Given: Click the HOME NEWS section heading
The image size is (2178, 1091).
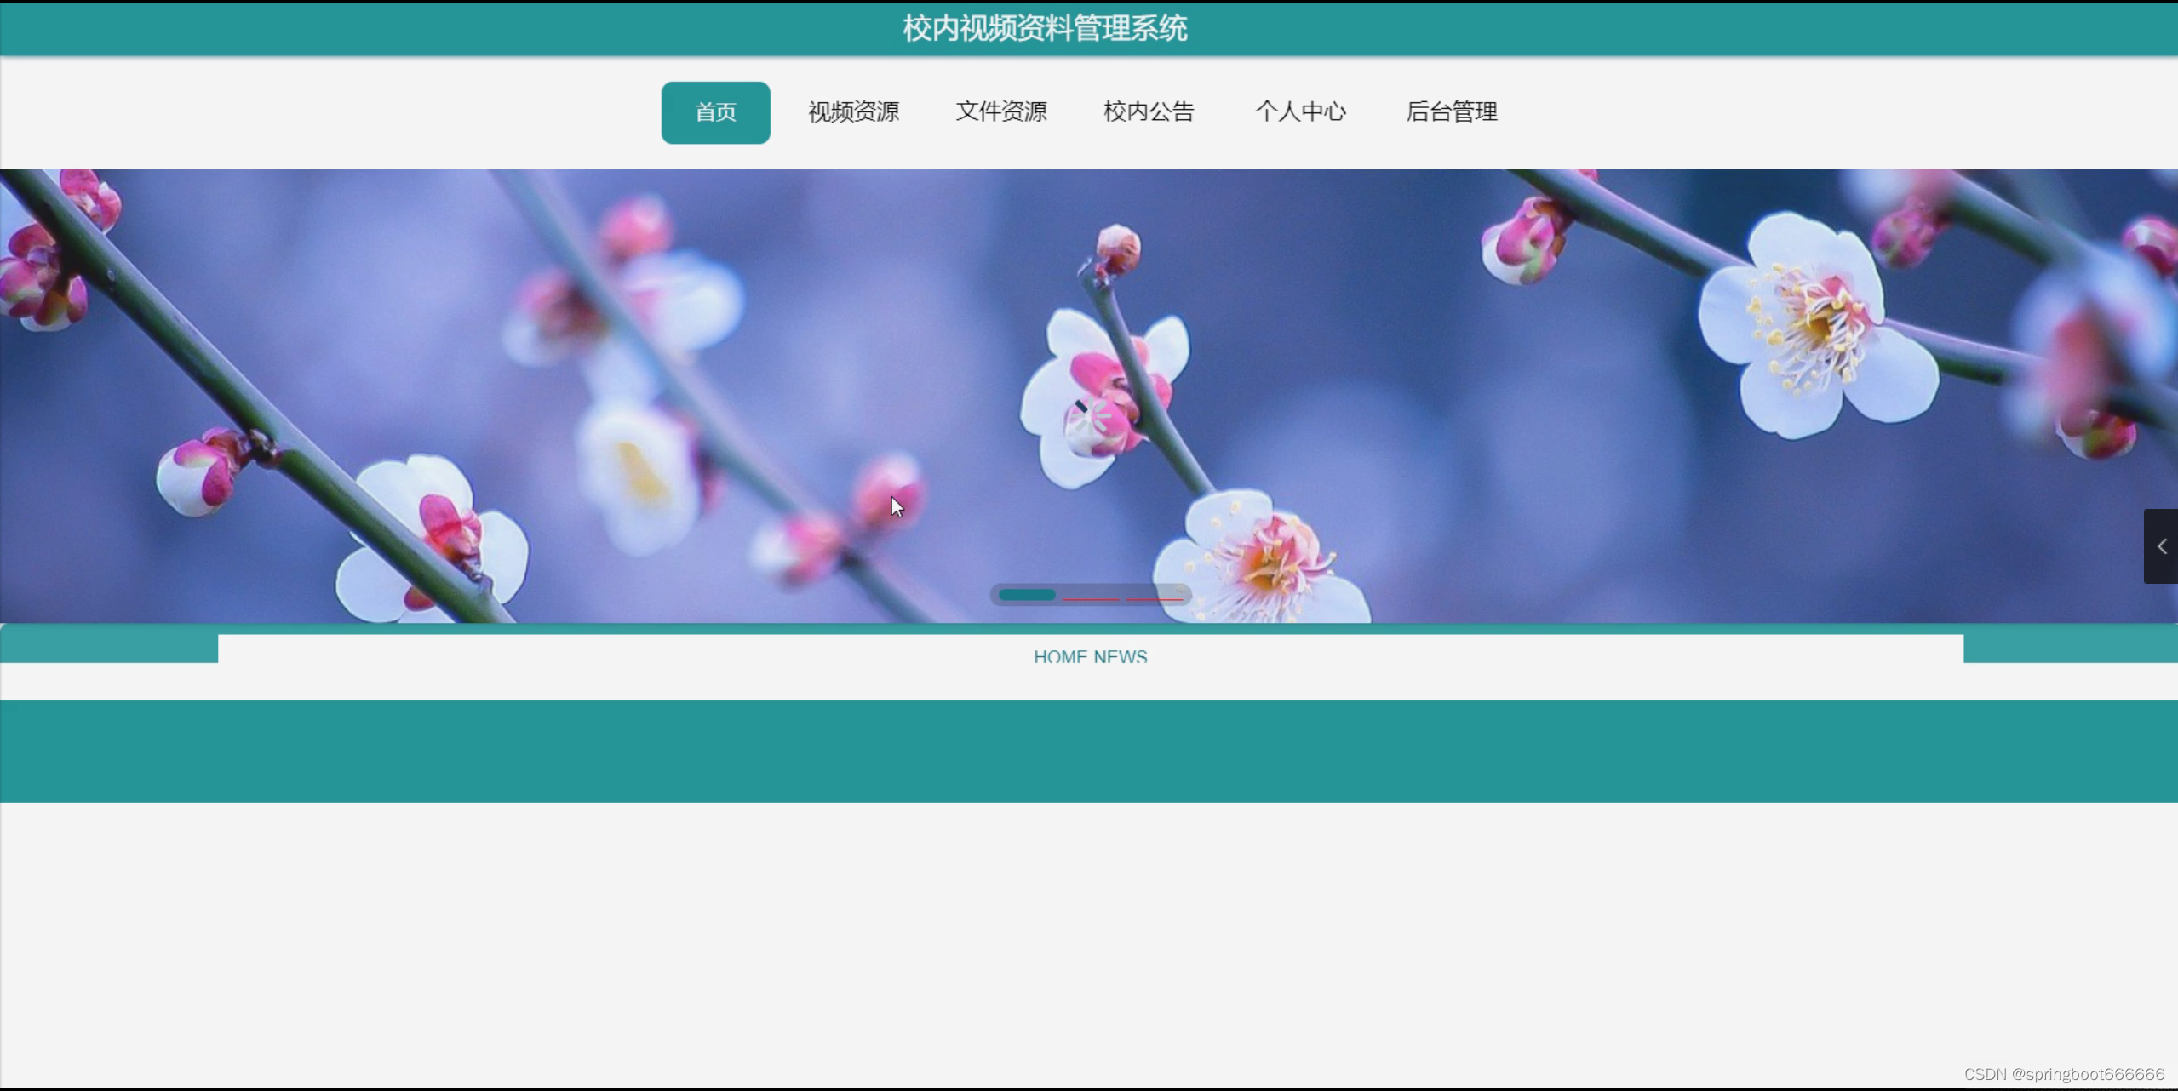Looking at the screenshot, I should [1090, 656].
